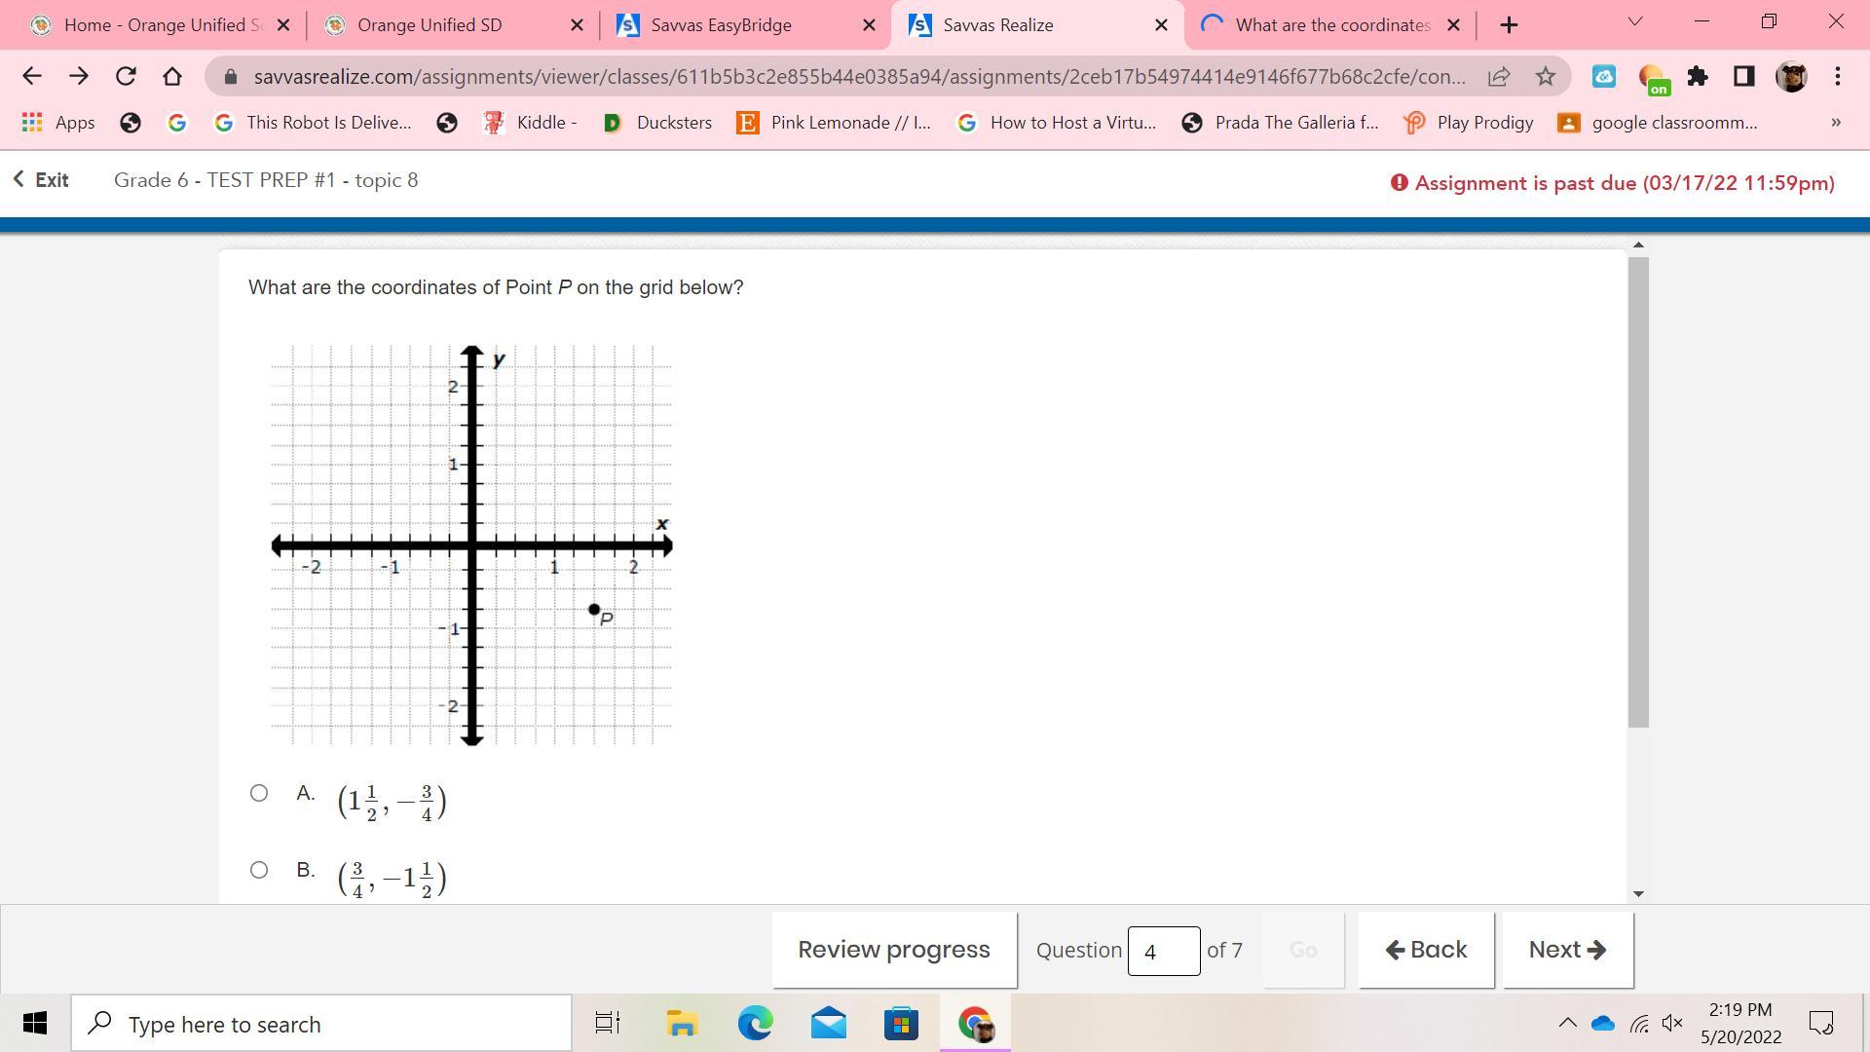Open the Extensions puzzle icon

(1698, 76)
